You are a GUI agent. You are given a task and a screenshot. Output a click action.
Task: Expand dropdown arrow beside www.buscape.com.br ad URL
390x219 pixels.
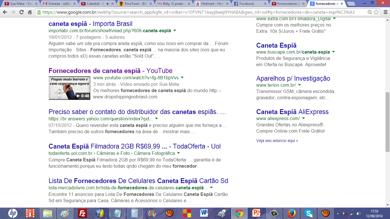coord(333,52)
